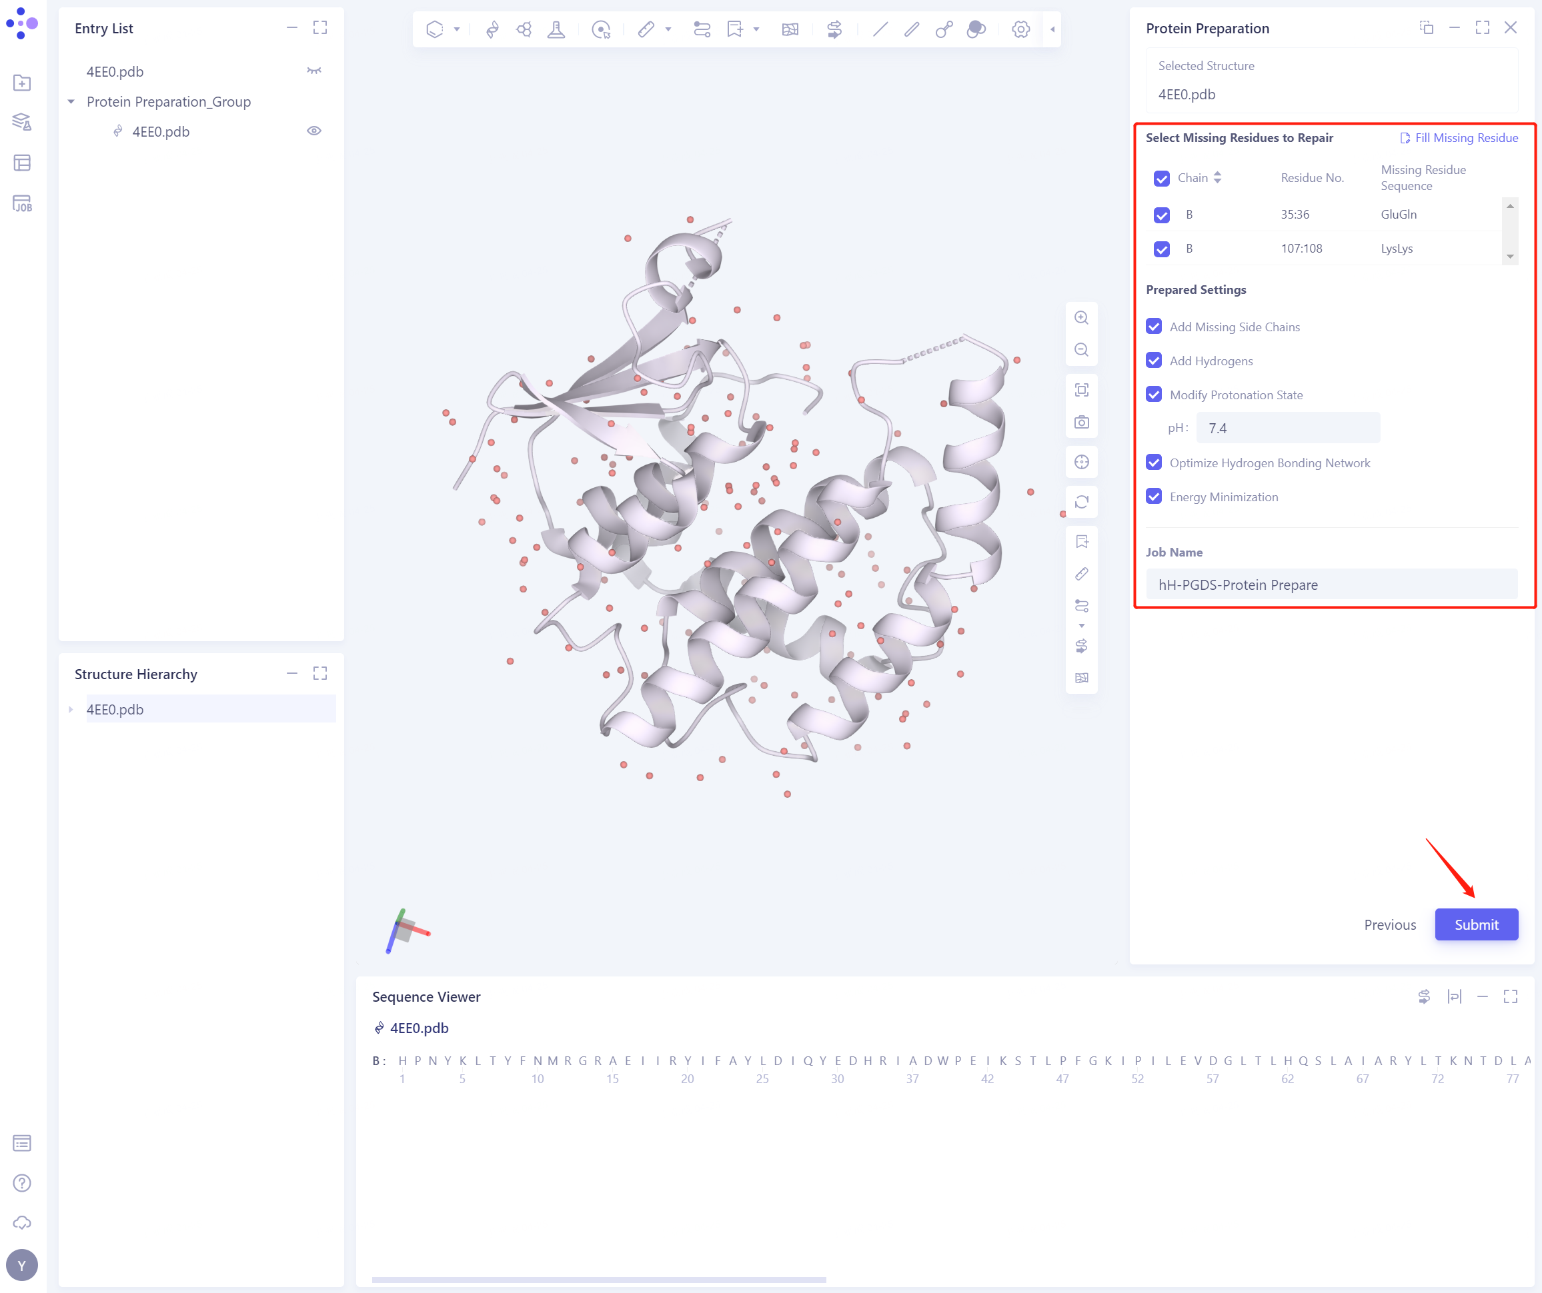
Task: Open dropdown arrow beside hexagon structure tool
Action: click(x=457, y=29)
